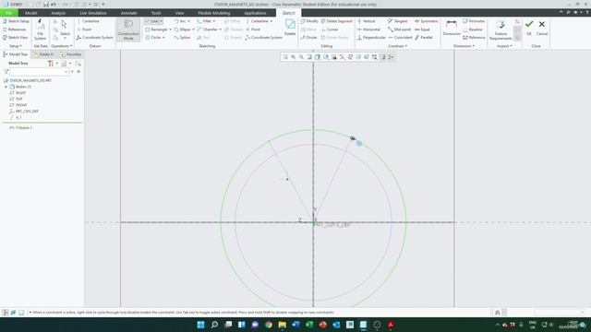Click the Datum Centerline tool
This screenshot has width=591, height=332.
click(x=89, y=21)
